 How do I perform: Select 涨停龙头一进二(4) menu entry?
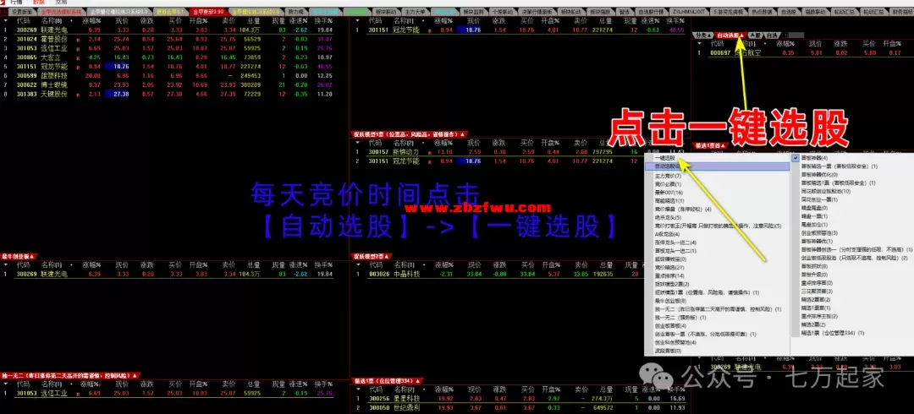675,242
